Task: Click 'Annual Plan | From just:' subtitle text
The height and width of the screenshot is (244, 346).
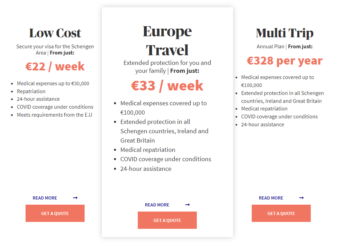Action: [x=285, y=47]
